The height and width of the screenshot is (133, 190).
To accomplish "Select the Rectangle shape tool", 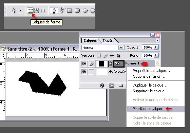I will pyautogui.click(x=70, y=11).
